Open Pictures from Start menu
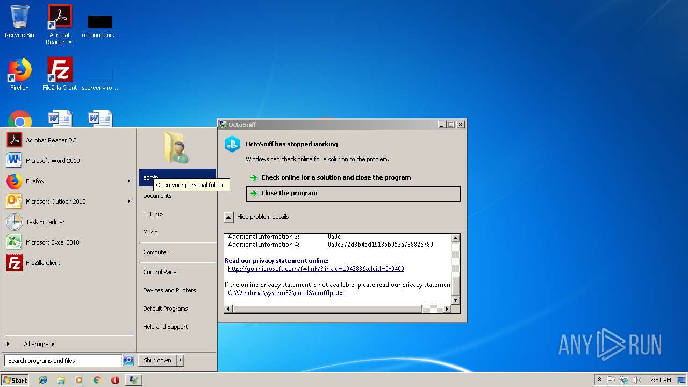The height and width of the screenshot is (387, 688). point(177,214)
